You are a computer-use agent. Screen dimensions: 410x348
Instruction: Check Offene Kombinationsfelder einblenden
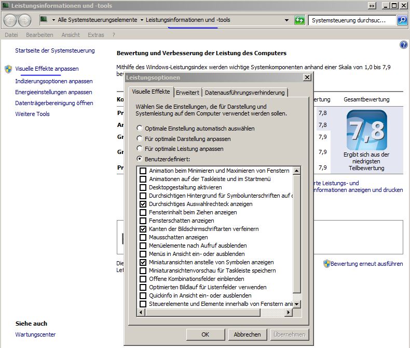143,279
